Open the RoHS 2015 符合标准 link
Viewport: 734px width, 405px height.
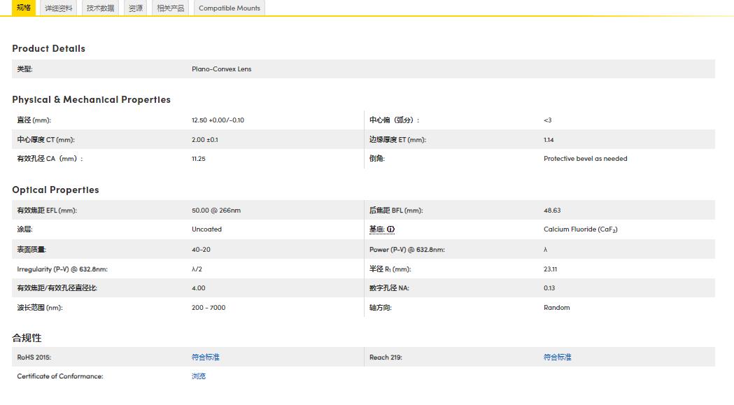(205, 357)
